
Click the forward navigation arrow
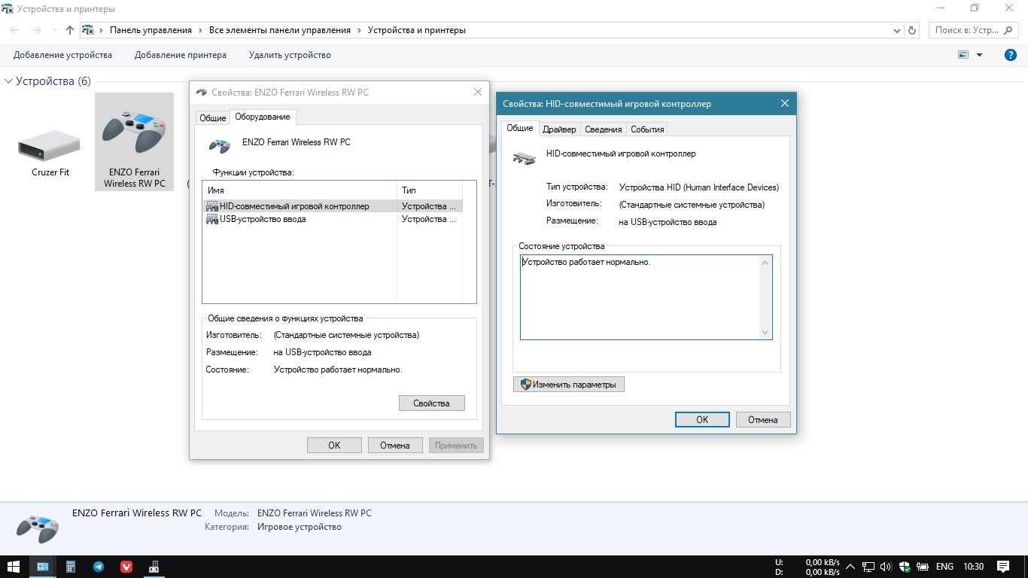[36, 30]
